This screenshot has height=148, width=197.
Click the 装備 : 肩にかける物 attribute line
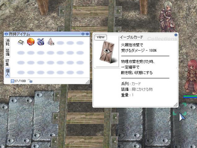[x=137, y=89]
